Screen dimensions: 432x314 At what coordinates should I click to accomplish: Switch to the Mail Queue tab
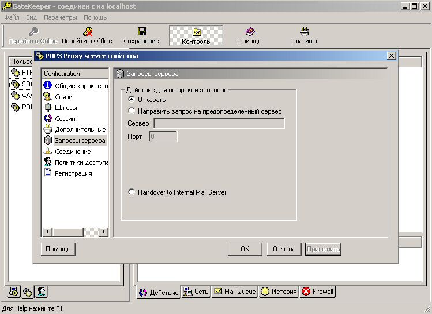pyautogui.click(x=235, y=292)
